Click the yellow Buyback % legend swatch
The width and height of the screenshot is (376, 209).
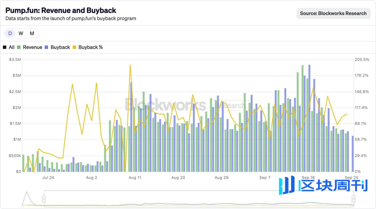(x=74, y=47)
